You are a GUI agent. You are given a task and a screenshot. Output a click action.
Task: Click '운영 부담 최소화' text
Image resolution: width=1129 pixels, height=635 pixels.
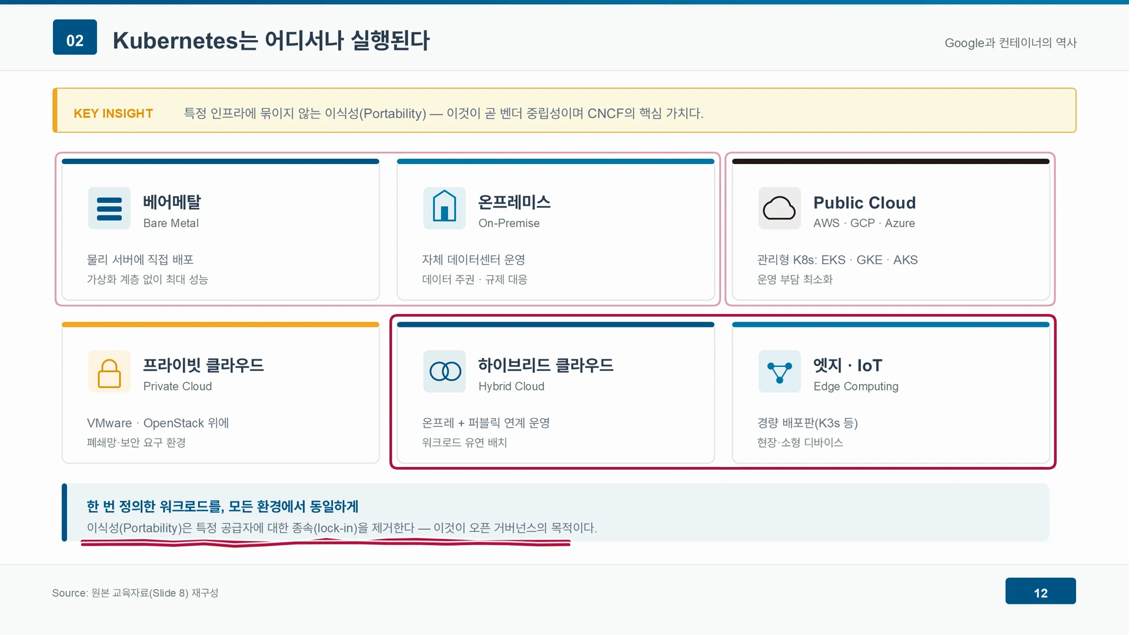tap(795, 279)
